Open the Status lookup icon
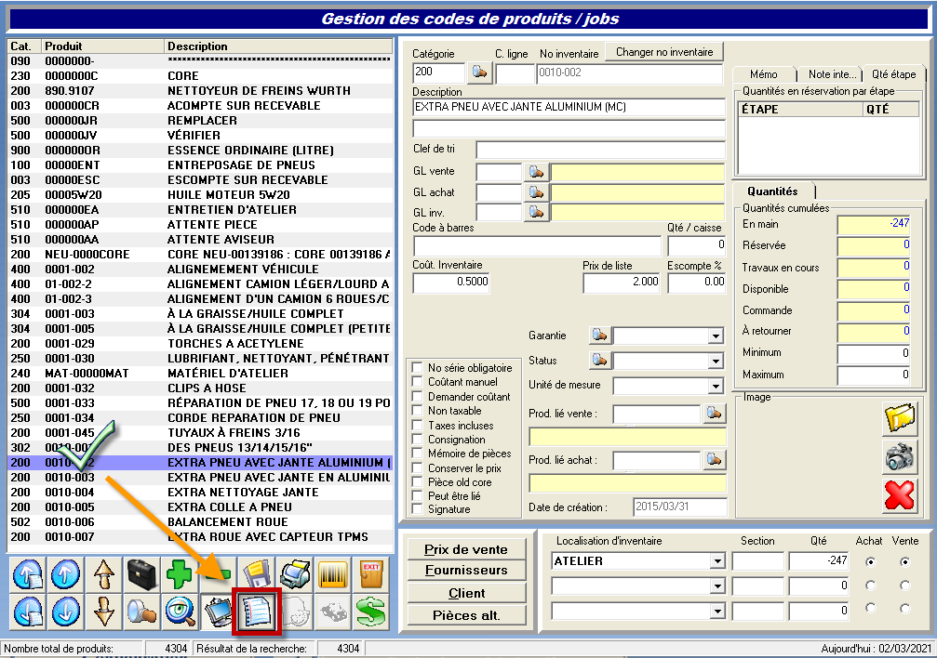Screen dimensions: 937x658 [599, 360]
